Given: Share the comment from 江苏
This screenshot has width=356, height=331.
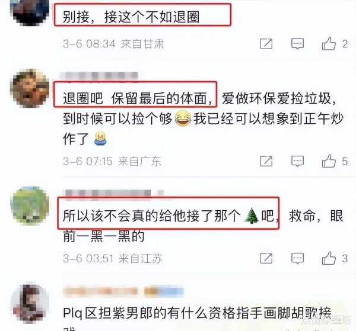Looking at the screenshot, I should [x=266, y=258].
